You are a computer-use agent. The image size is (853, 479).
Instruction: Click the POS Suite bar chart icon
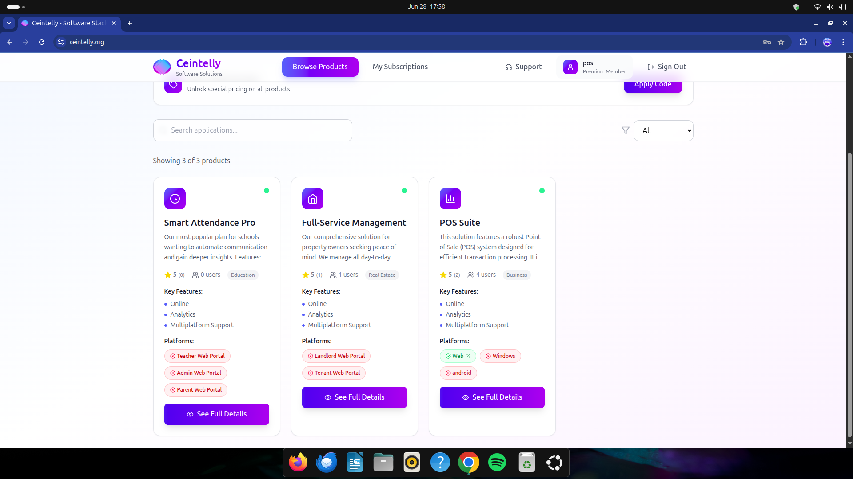pos(450,199)
